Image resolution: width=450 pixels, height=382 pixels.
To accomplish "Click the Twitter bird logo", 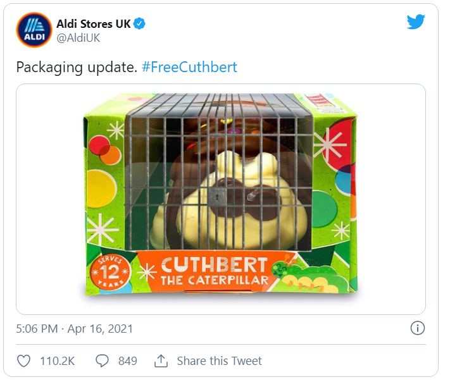I will 415,22.
